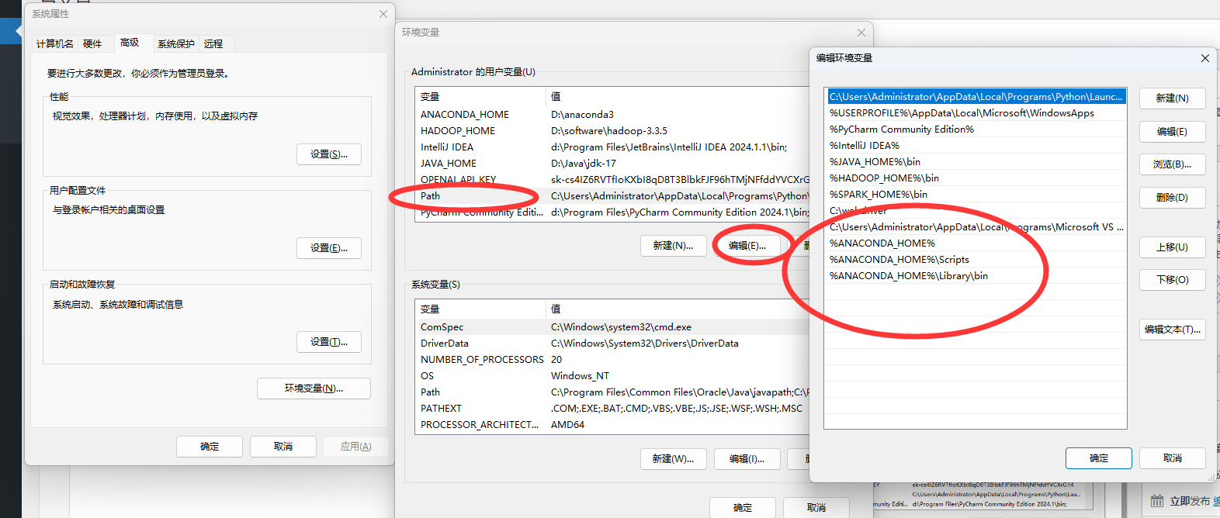Select the ComSpec system variable
This screenshot has height=518, width=1220.
pyautogui.click(x=612, y=327)
